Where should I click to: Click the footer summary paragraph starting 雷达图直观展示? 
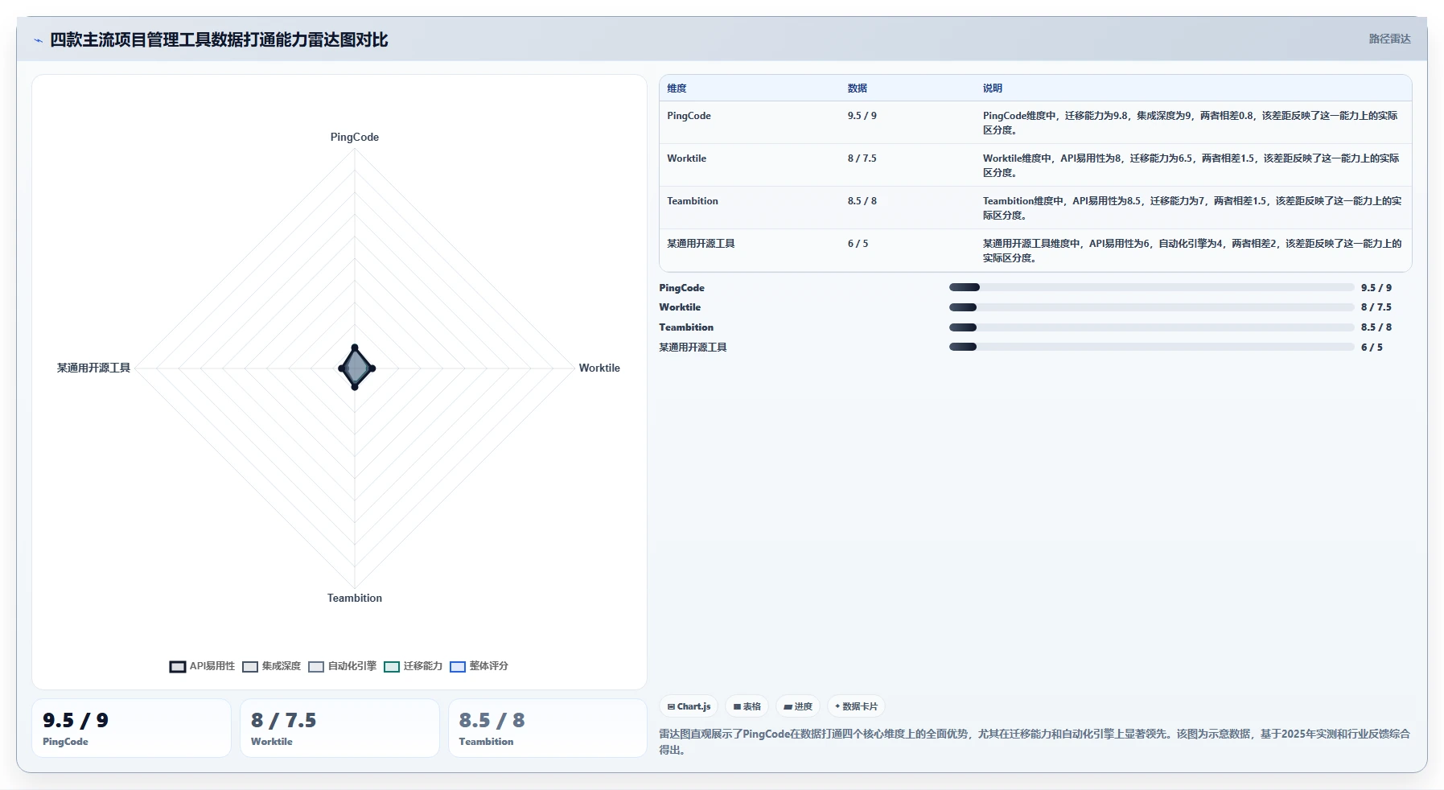click(x=1035, y=742)
